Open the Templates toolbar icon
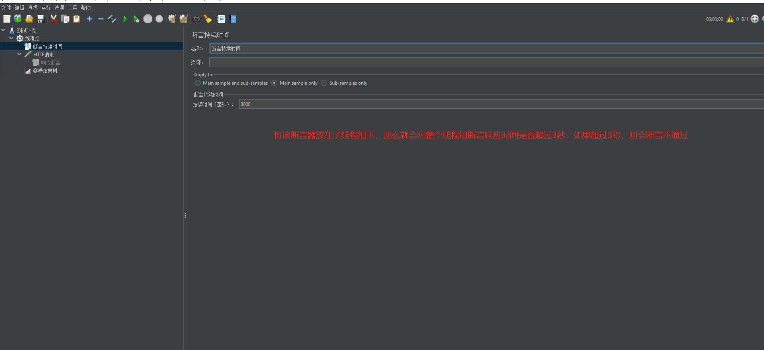 (18, 19)
